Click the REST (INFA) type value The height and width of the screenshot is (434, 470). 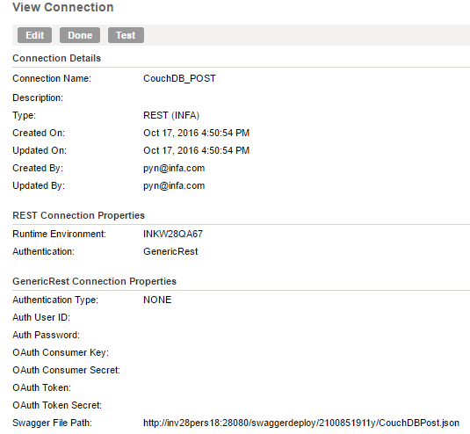171,115
